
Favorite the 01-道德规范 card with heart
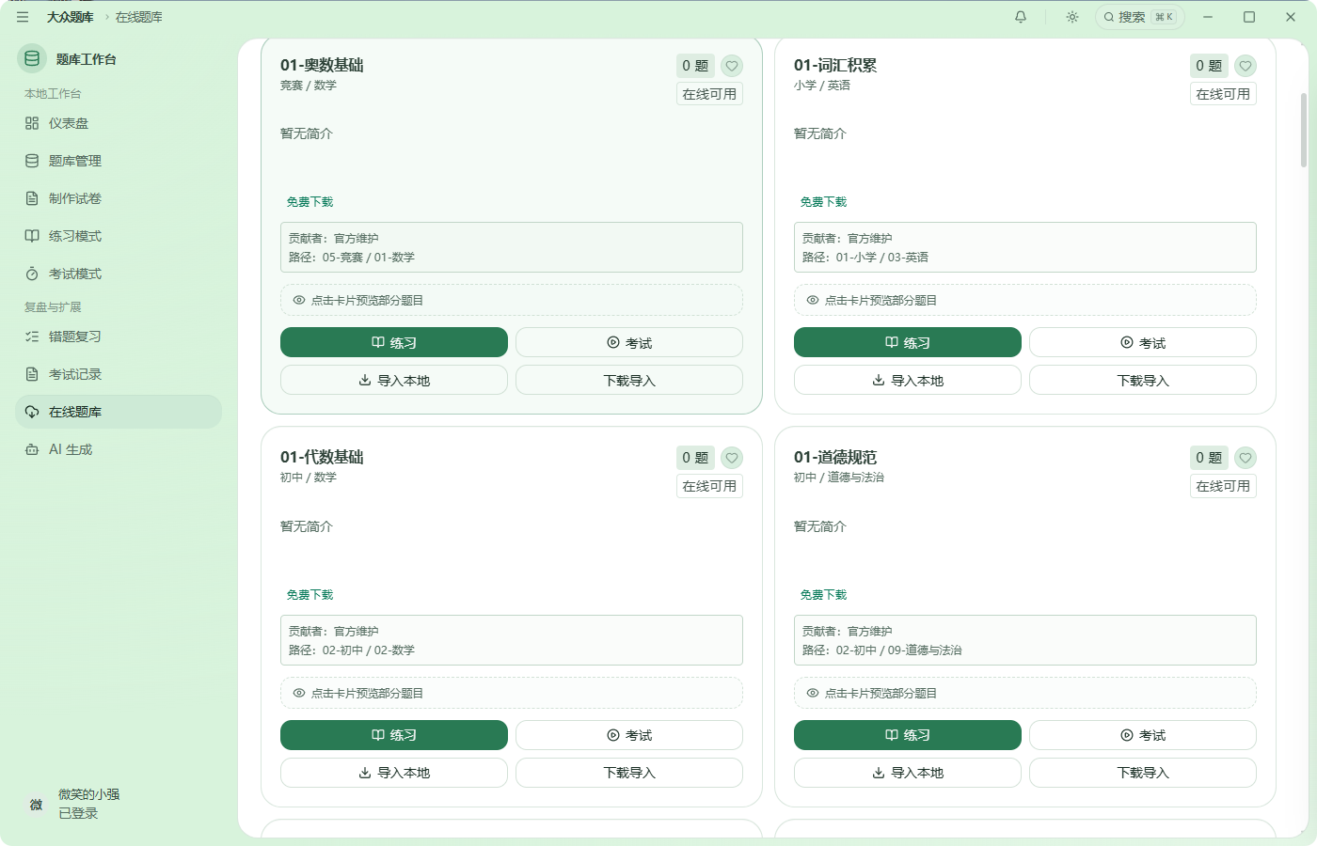(x=1246, y=458)
